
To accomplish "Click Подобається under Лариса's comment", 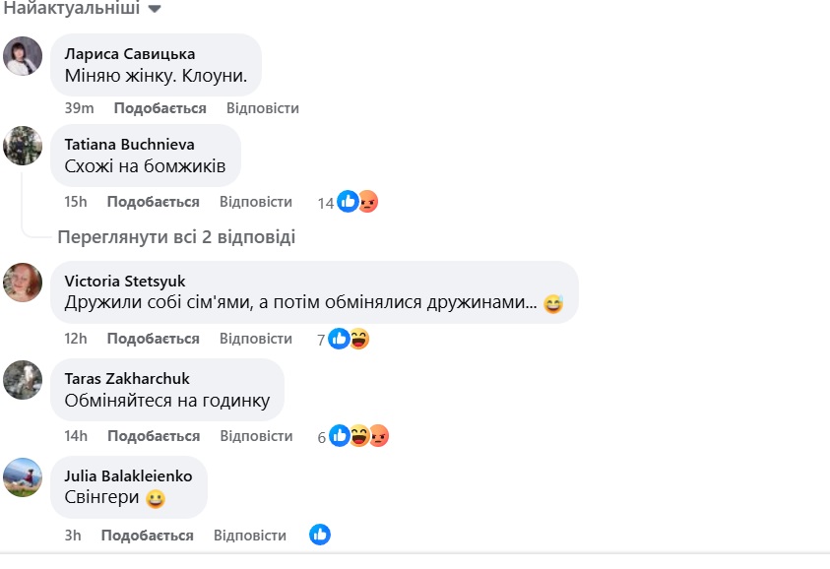I will coord(160,107).
